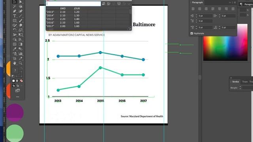Pick the Lasso tool
The width and height of the screenshot is (253, 142).
(21, 6)
